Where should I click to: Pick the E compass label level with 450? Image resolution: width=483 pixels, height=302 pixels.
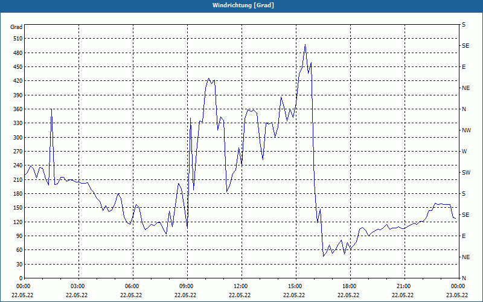(x=464, y=67)
